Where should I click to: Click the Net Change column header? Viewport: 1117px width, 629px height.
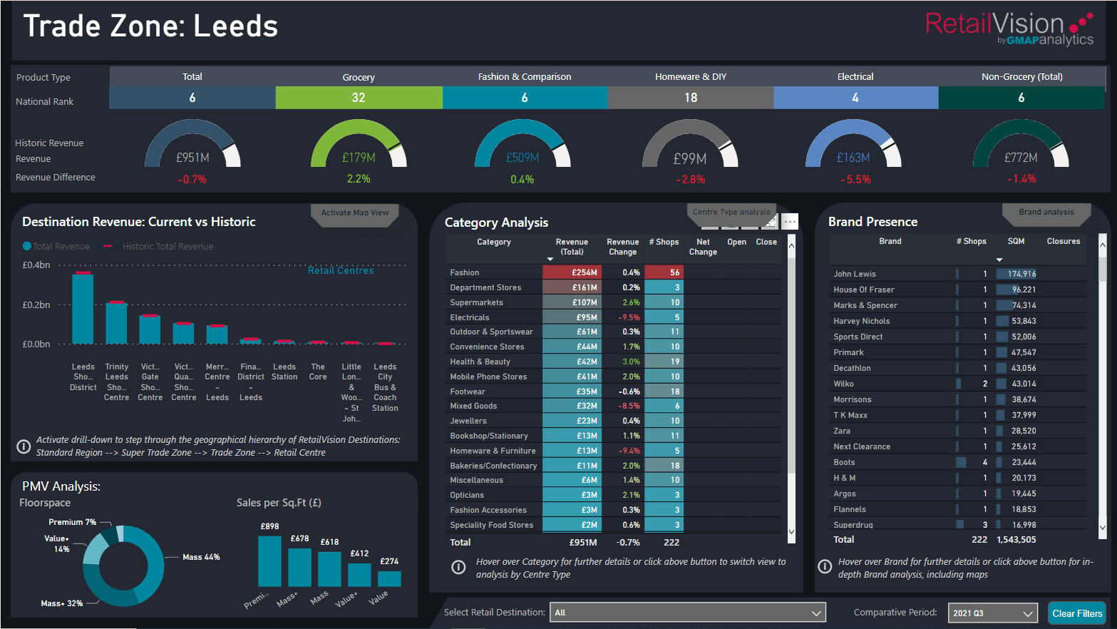point(703,247)
